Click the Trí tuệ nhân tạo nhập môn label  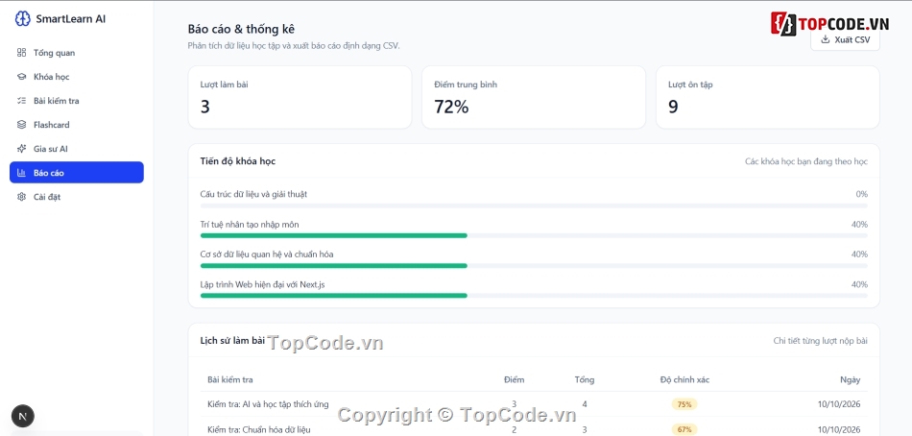(x=250, y=224)
